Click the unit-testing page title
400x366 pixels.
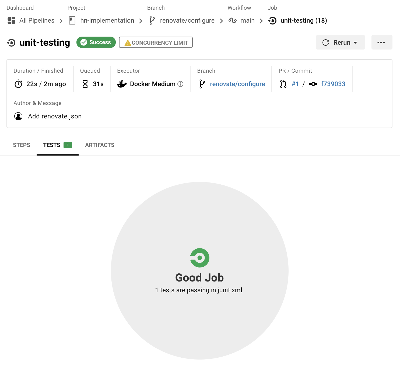pyautogui.click(x=45, y=43)
